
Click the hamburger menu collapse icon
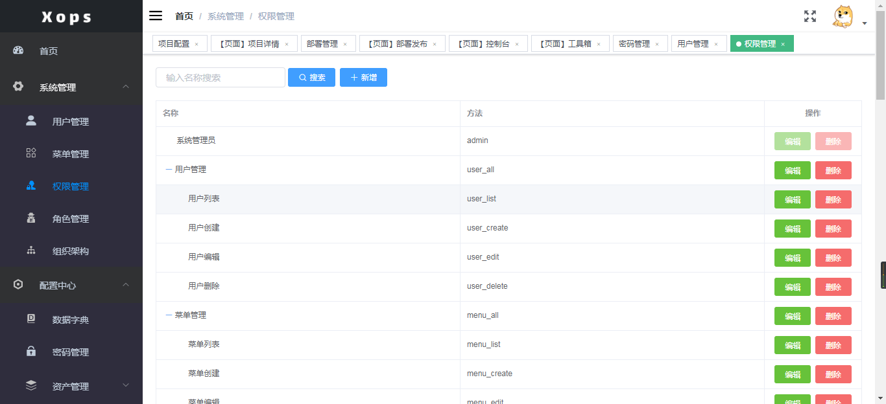[156, 16]
